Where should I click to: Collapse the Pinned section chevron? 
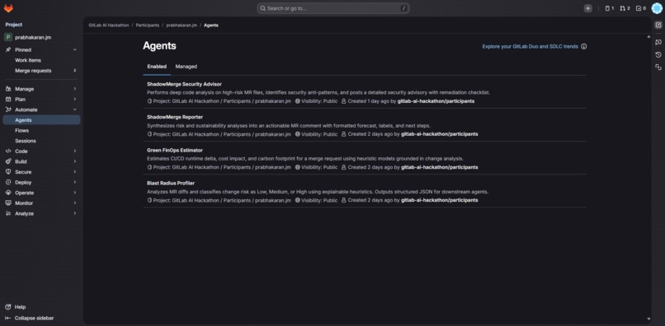point(74,49)
